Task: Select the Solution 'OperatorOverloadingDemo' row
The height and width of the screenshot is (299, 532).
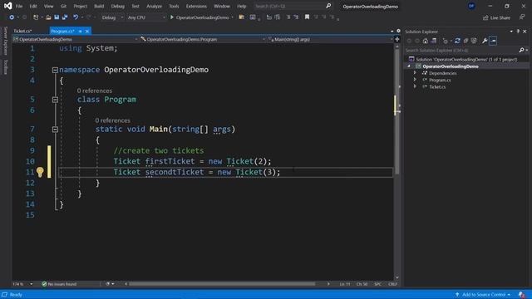Action: [x=466, y=59]
